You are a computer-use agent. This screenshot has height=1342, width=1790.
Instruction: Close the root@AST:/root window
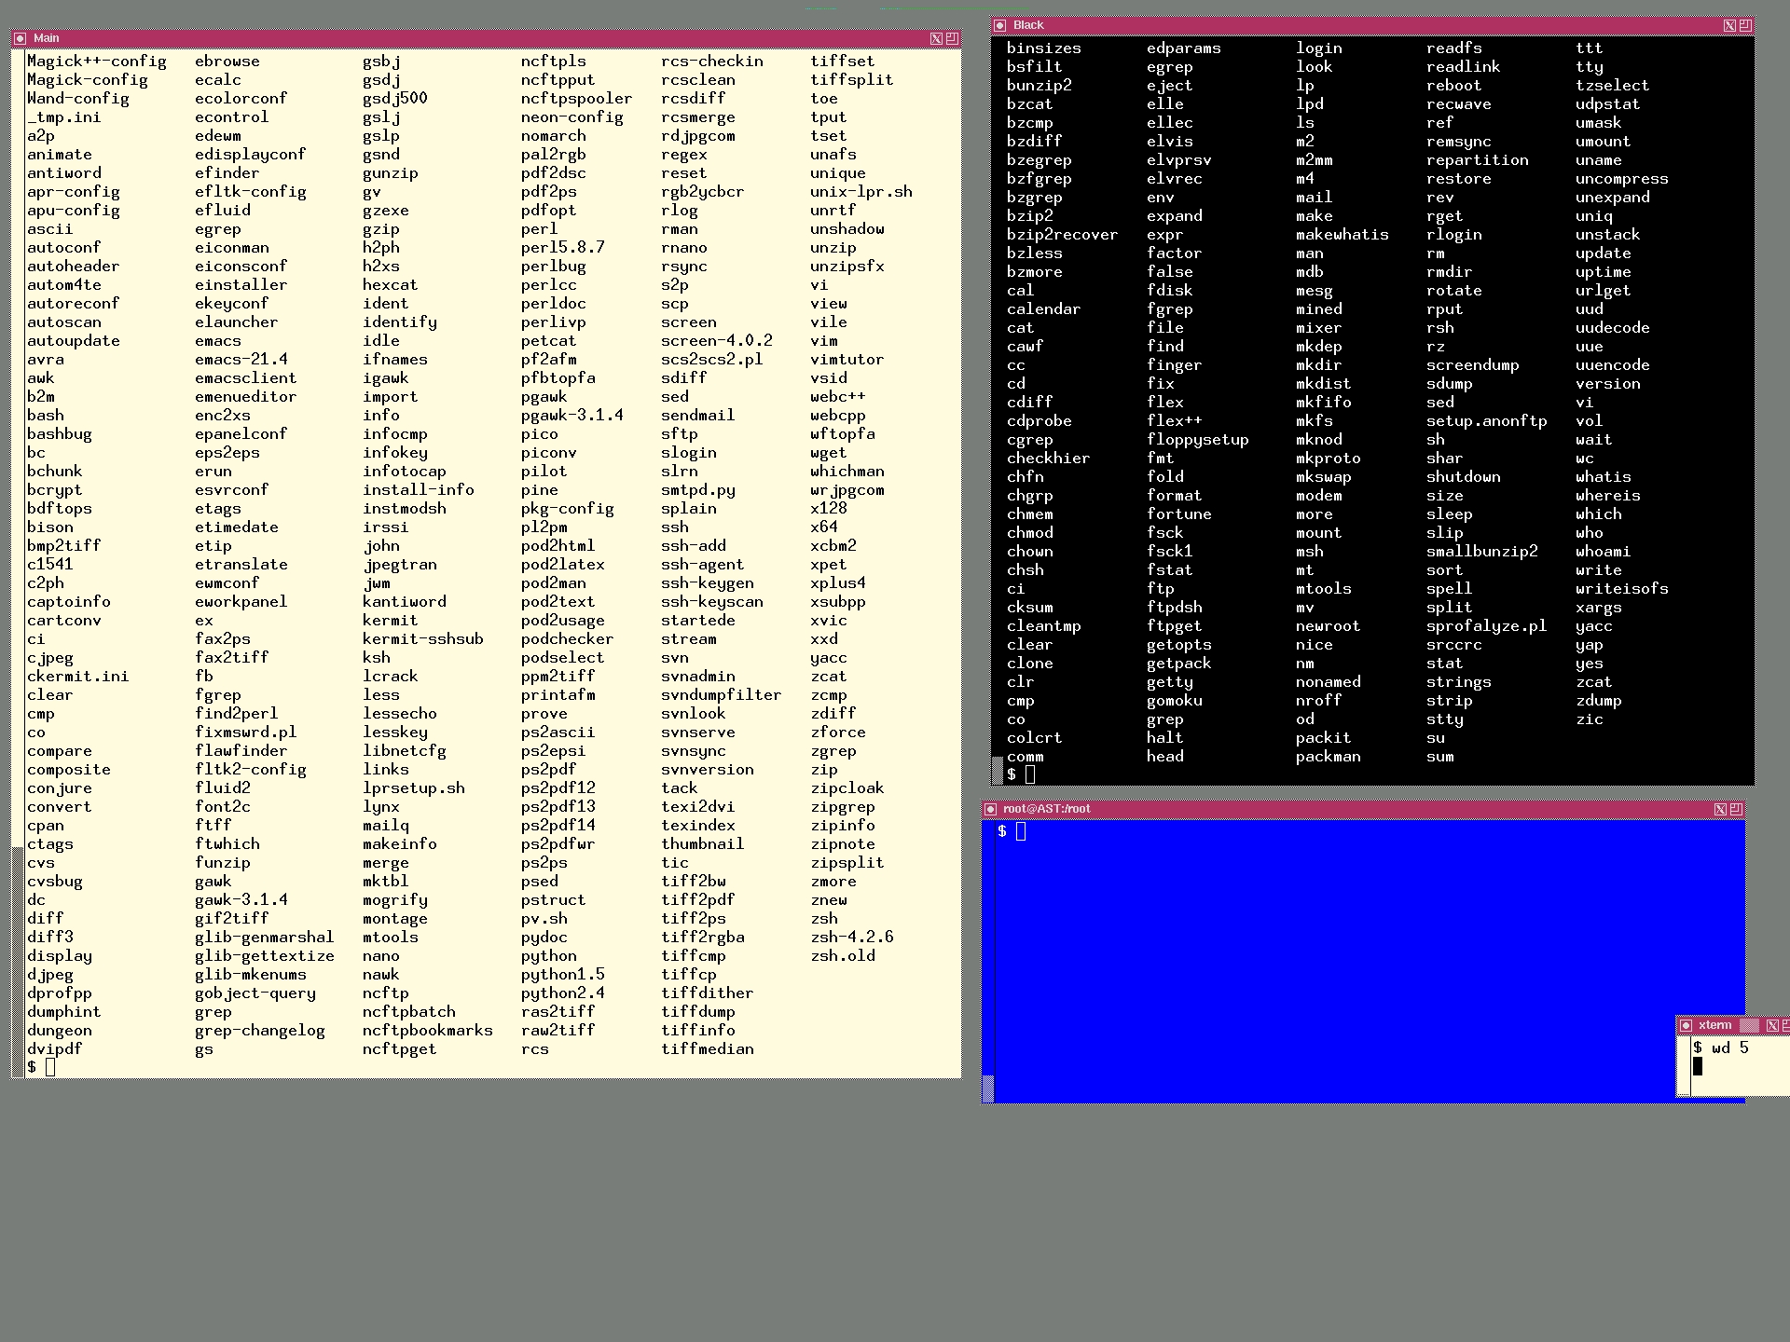point(1719,809)
